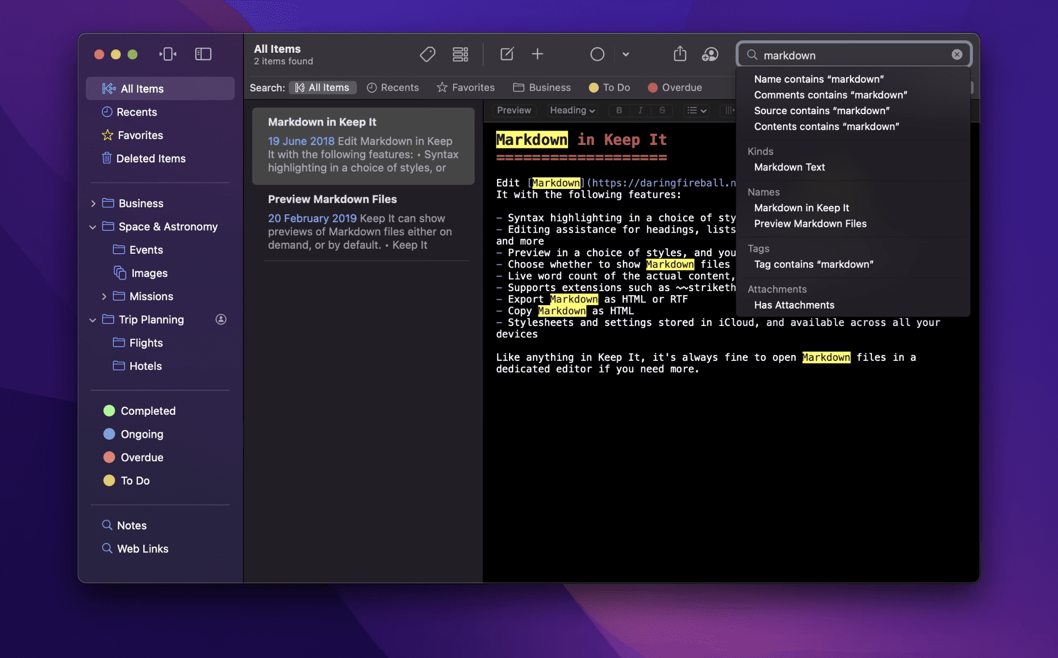Clear the search field text

957,55
